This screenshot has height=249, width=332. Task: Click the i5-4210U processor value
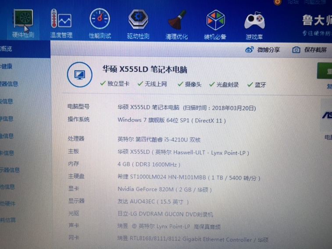click(159, 139)
